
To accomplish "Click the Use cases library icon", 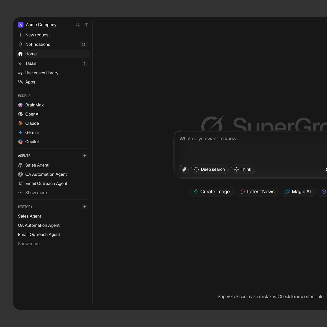I will point(20,73).
